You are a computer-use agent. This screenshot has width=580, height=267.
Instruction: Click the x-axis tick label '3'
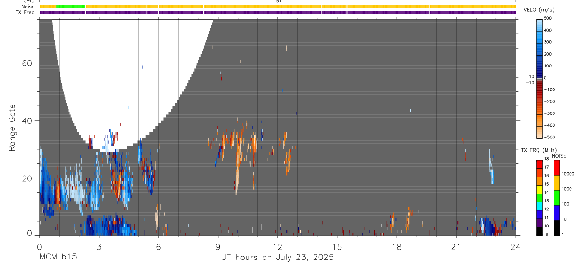tap(99, 247)
